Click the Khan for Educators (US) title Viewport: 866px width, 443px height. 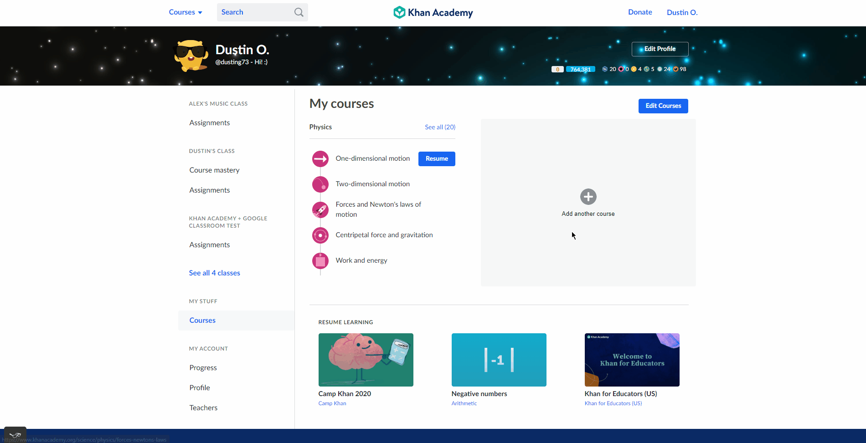click(621, 394)
